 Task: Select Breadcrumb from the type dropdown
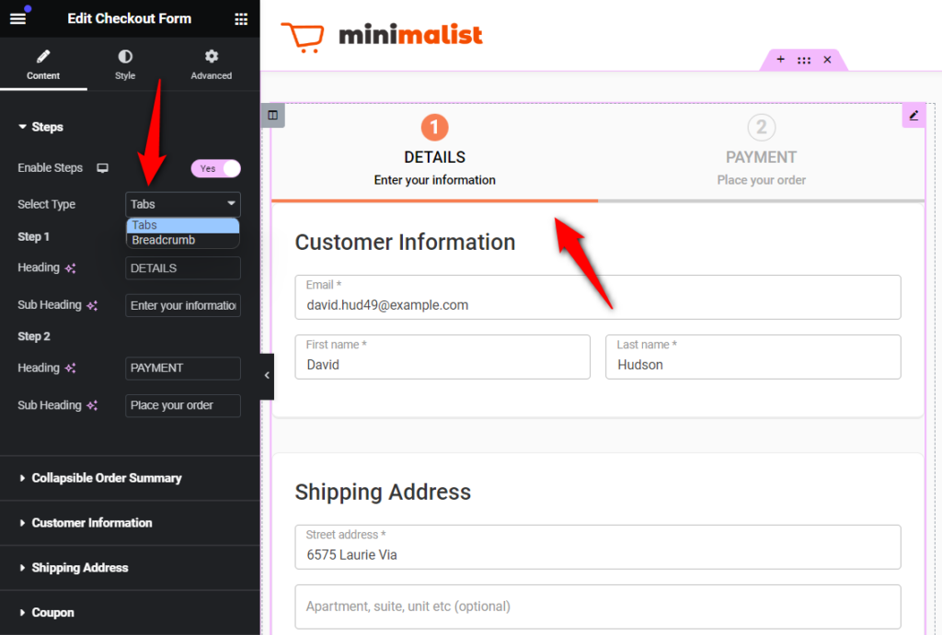(x=166, y=239)
